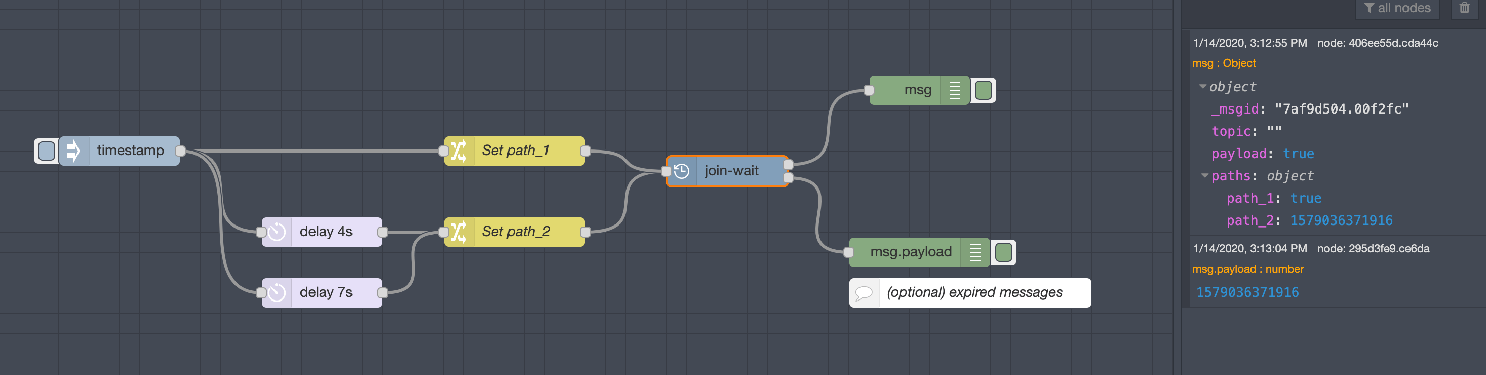Click the msg.payload debug list icon
This screenshot has width=1486, height=375.
pyautogui.click(x=975, y=253)
